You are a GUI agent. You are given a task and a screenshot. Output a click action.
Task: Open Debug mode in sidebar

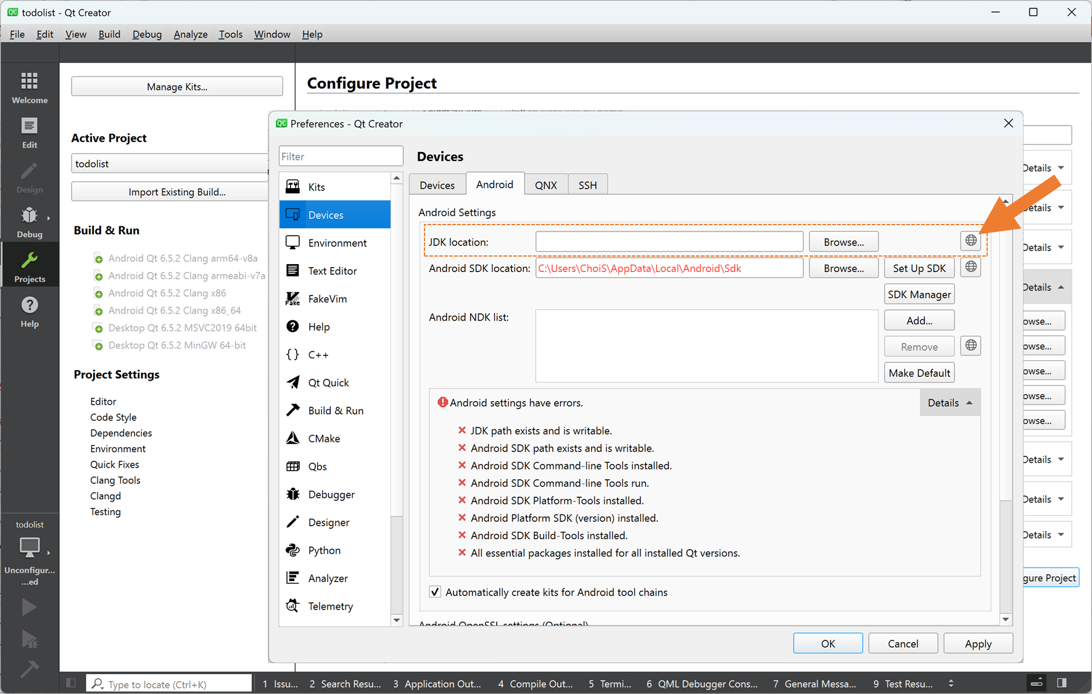tap(30, 222)
